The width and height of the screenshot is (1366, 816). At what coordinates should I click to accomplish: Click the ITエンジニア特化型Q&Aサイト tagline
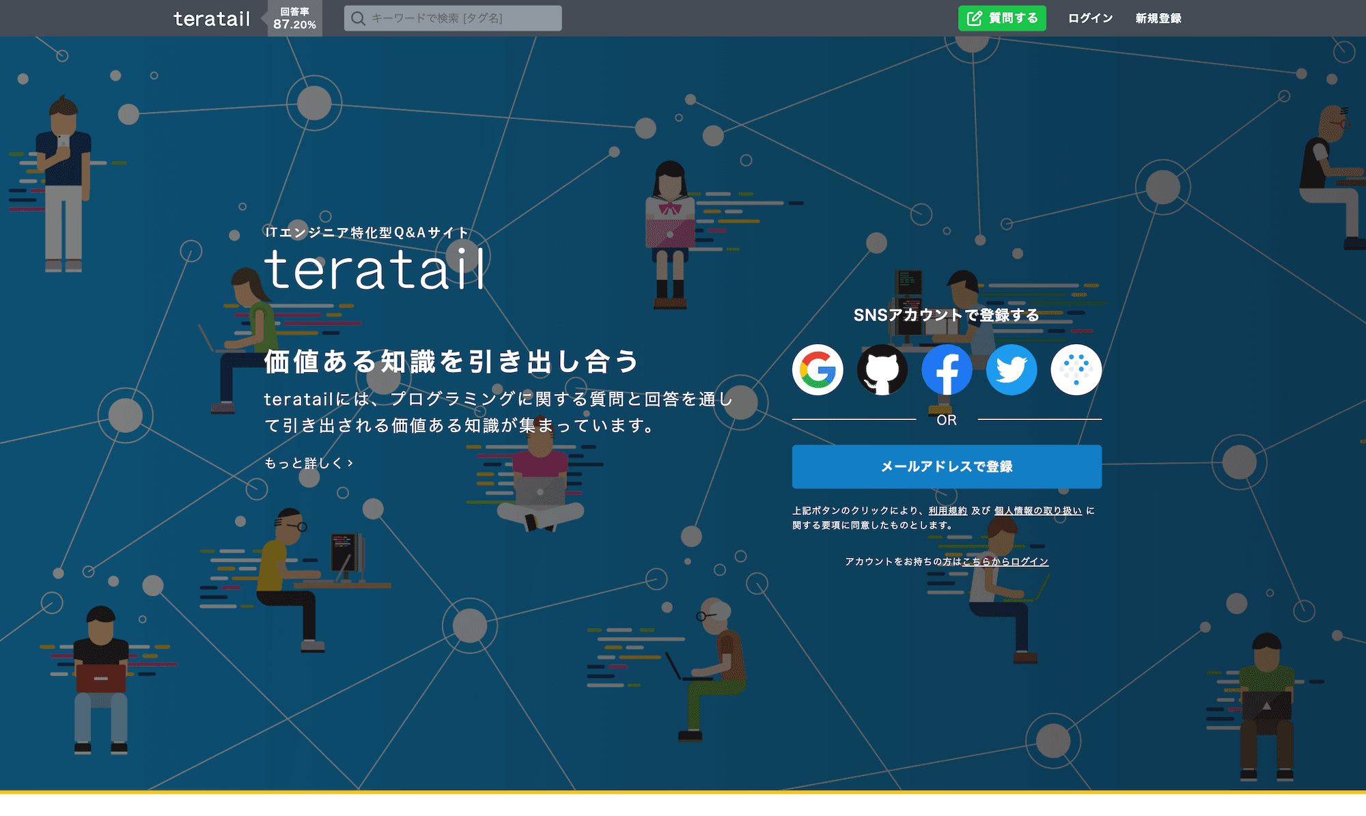(367, 232)
